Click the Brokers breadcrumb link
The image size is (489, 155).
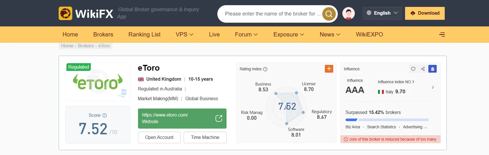point(86,46)
